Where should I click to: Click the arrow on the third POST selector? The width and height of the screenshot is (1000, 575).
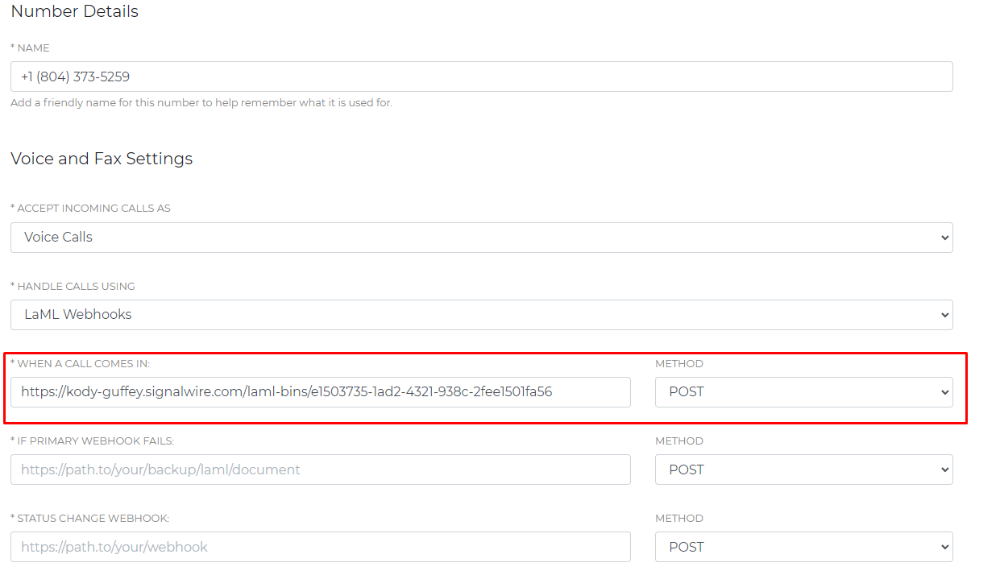(944, 546)
